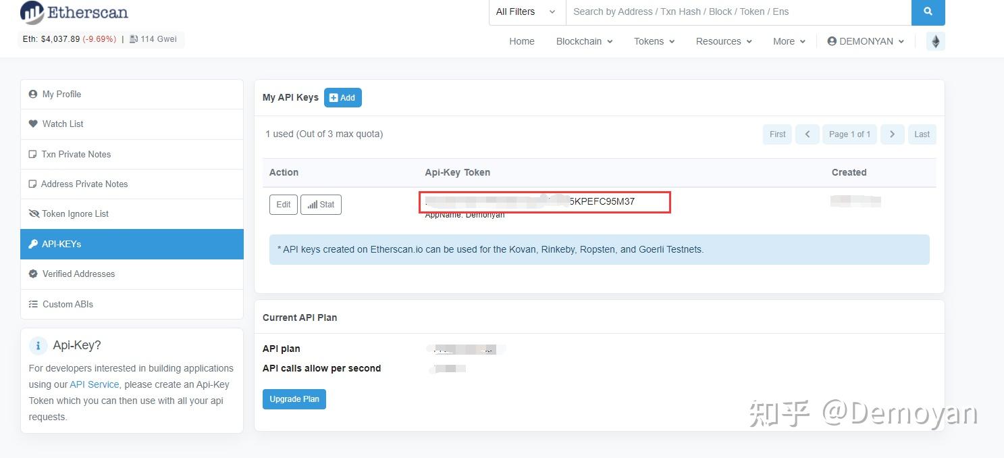Click the Ethereum diamond network icon
The height and width of the screenshot is (458, 1004).
(x=935, y=41)
